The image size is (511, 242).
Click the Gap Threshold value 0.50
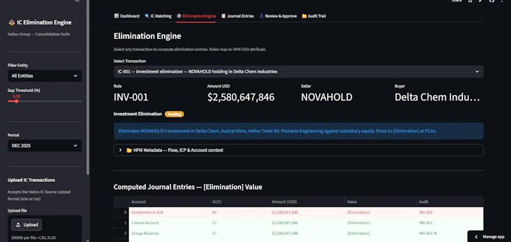(17, 96)
